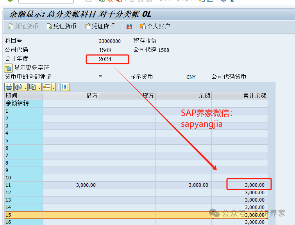
Task: Click 借方 amount 3,000.00 in period 11
Action: (x=86, y=185)
